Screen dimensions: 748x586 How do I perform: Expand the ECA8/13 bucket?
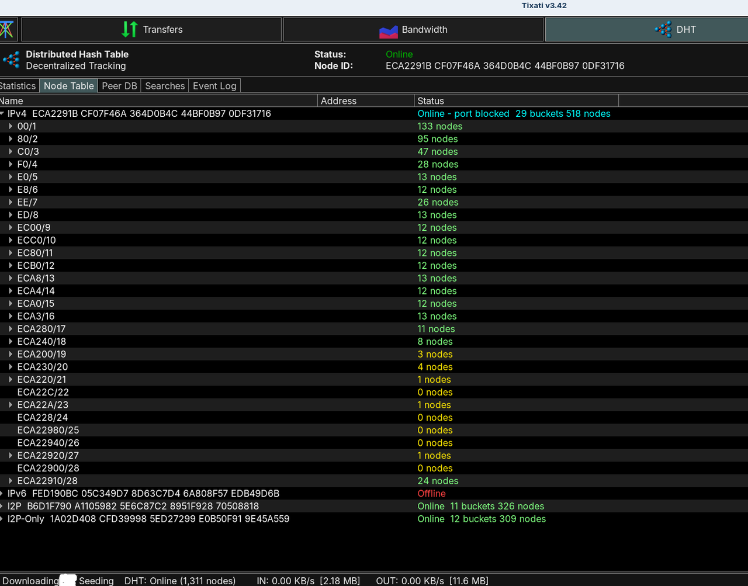pos(11,278)
